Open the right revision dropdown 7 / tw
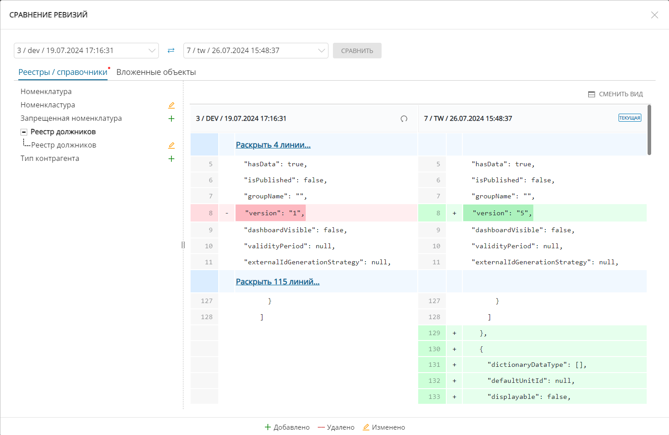Image resolution: width=669 pixels, height=435 pixels. point(256,51)
